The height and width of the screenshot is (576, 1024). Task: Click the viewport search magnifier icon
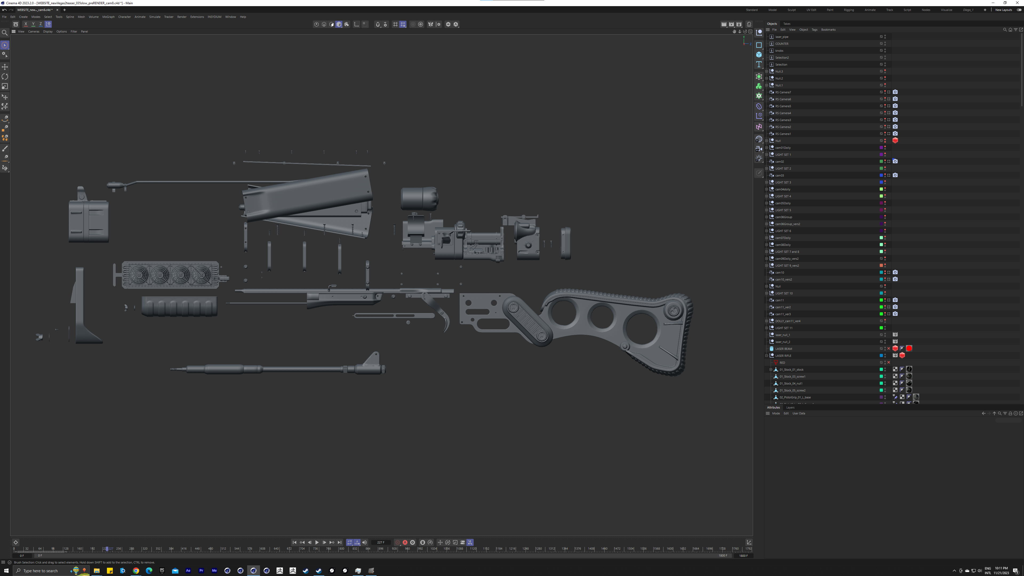5,33
